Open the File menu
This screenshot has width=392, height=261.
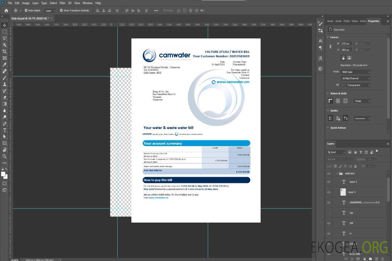coord(10,3)
